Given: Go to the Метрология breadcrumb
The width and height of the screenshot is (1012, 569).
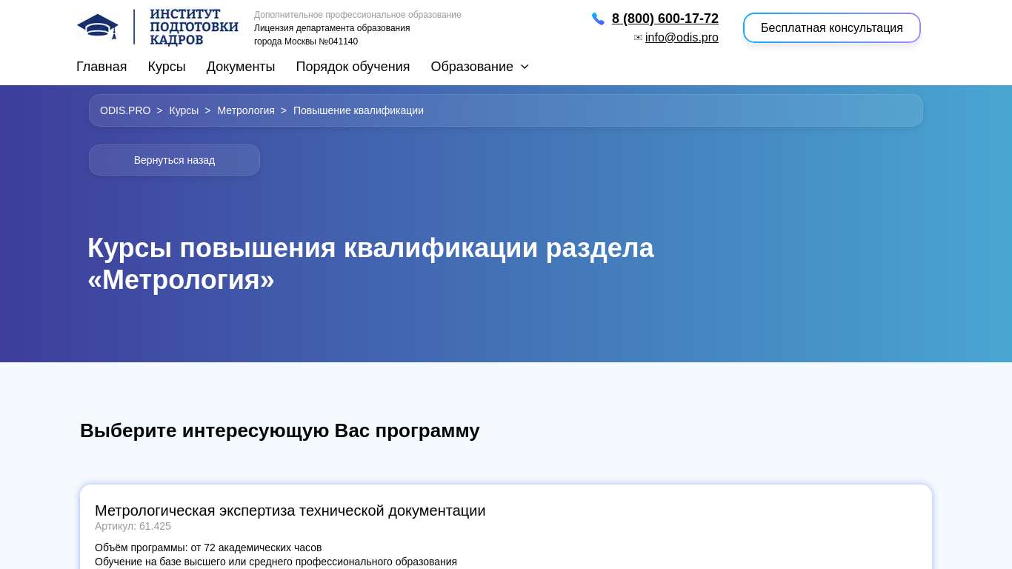Looking at the screenshot, I should 246,110.
